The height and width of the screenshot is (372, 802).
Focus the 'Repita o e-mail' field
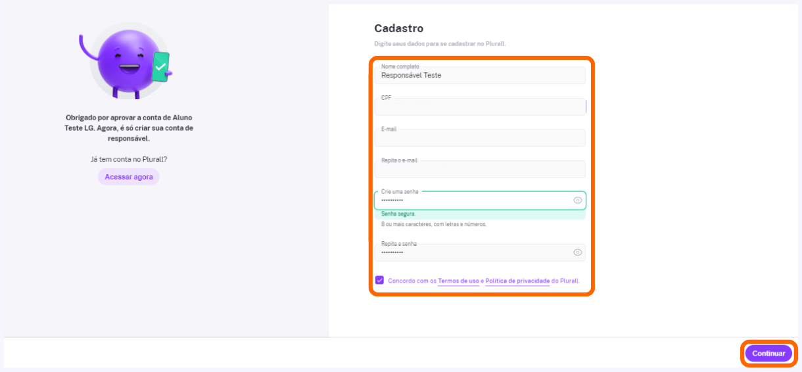pos(480,170)
